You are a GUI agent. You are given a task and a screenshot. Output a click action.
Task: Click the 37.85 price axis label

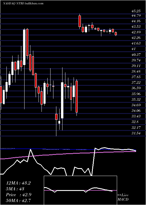tap(136, 77)
